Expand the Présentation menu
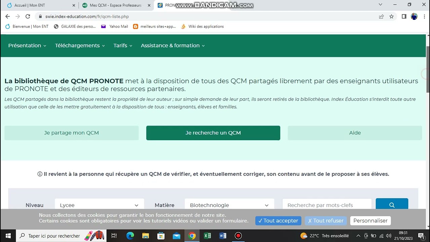The image size is (430, 242). (x=27, y=45)
